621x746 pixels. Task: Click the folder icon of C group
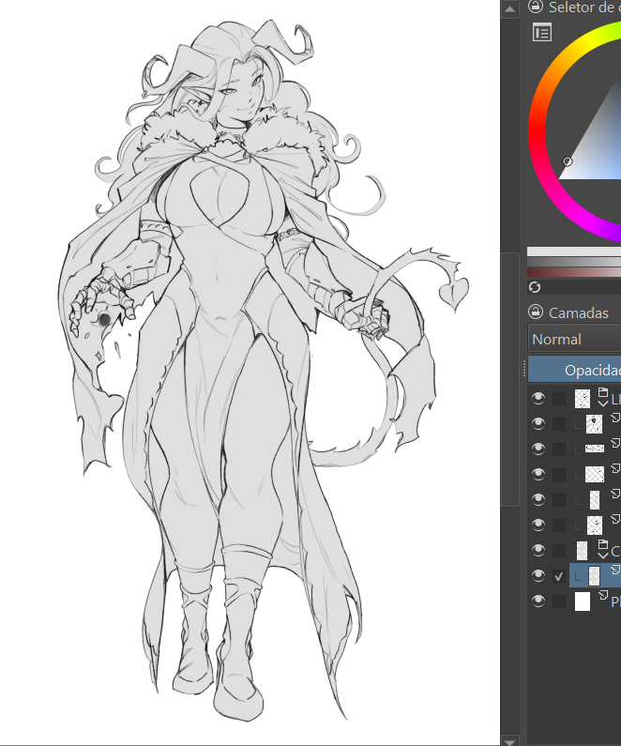603,544
